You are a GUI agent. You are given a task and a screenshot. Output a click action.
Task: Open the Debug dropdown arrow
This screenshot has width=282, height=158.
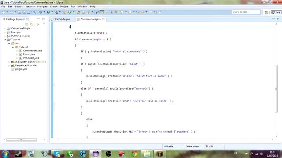point(44,12)
